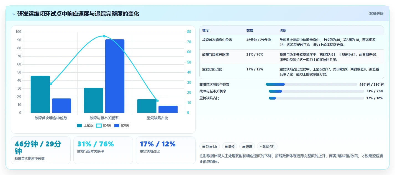
Task: Click the 第8周 bar for 重复缺陷占比
Action: pyautogui.click(x=168, y=109)
